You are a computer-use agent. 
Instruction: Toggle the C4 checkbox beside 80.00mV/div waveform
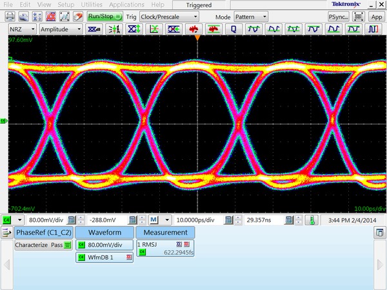coord(81,246)
